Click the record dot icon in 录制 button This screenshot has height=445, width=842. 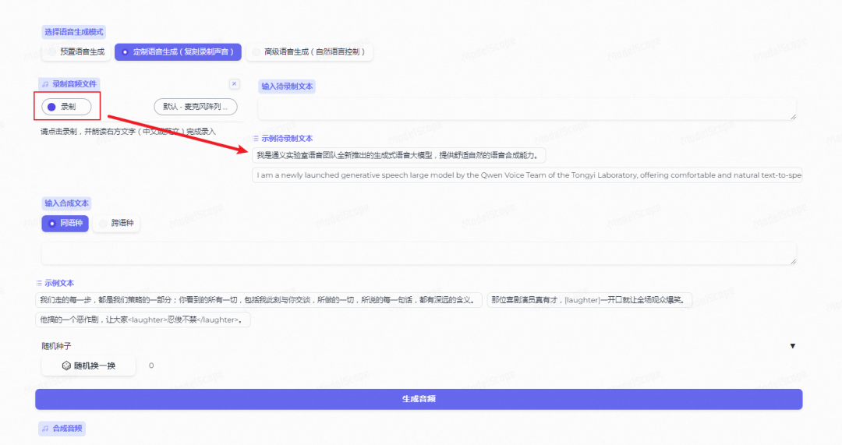tap(51, 107)
